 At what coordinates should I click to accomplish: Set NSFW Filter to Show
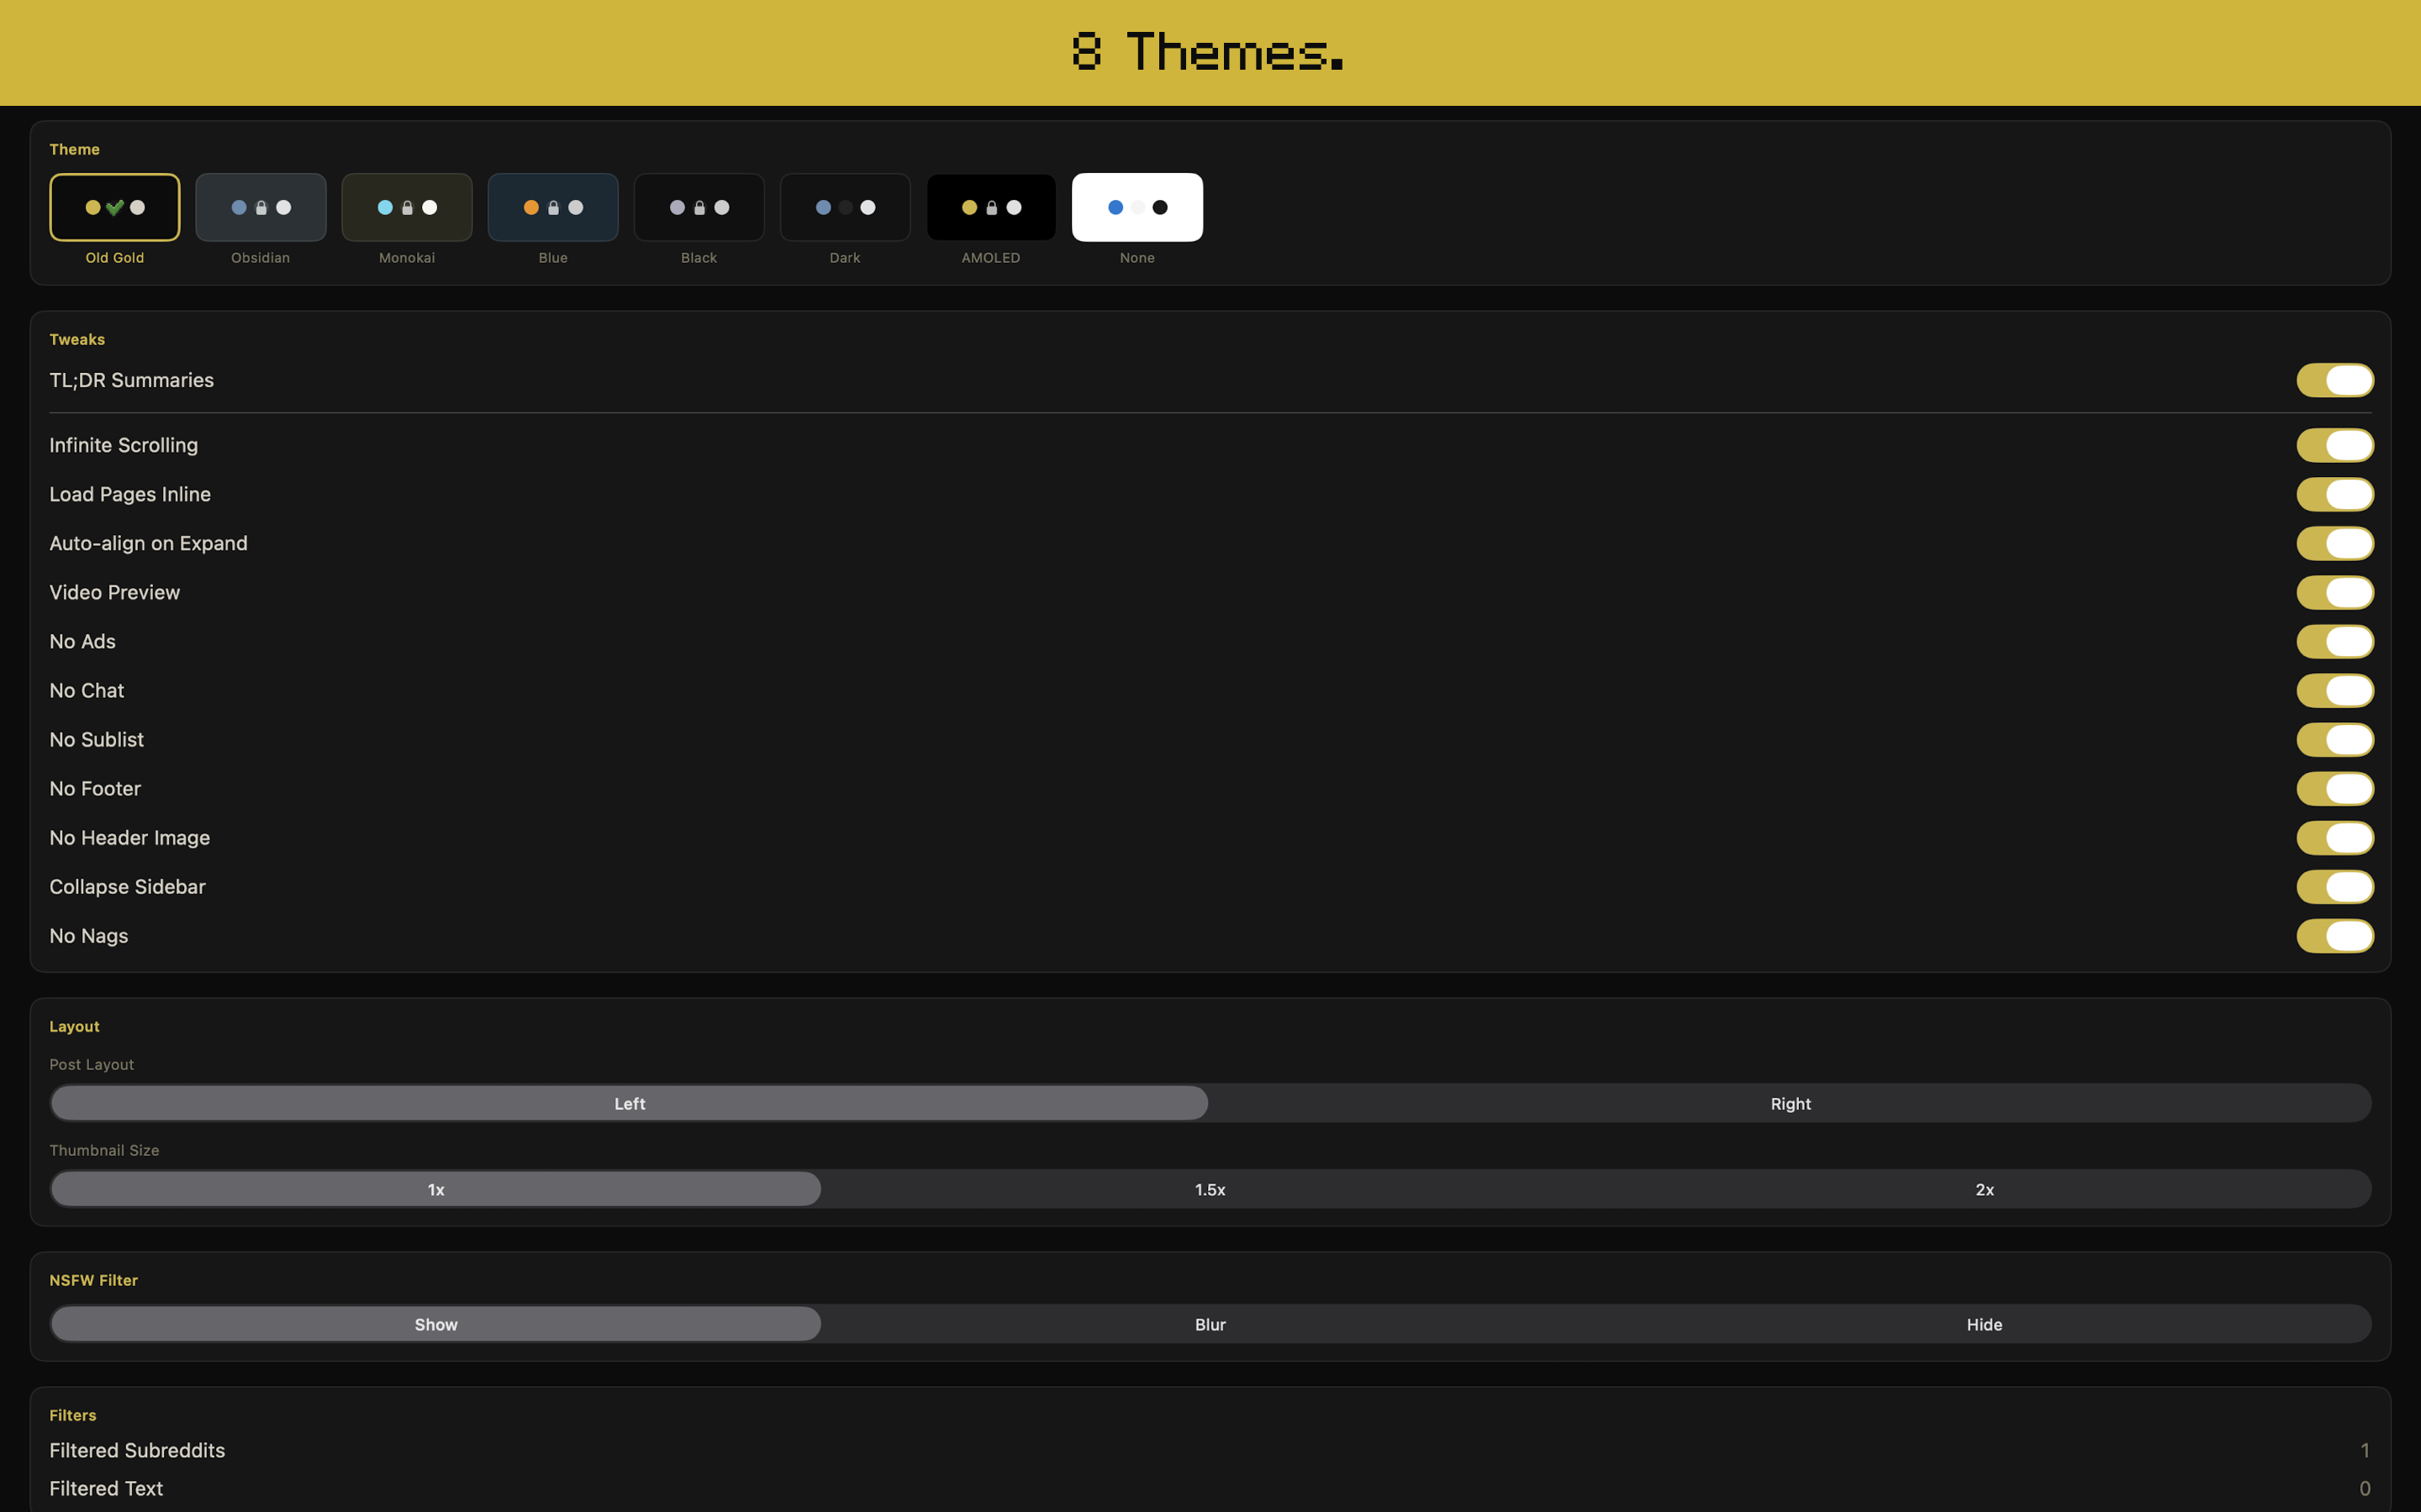click(x=436, y=1324)
